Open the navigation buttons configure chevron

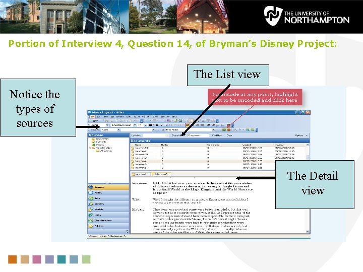pyautogui.click(x=127, y=231)
